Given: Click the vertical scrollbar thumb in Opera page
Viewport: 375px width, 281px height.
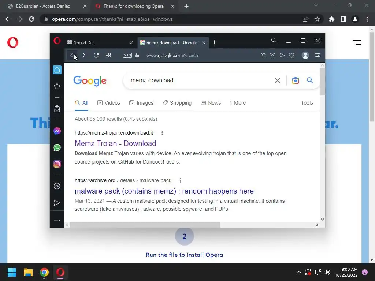Looking at the screenshot, I should coord(322,82).
